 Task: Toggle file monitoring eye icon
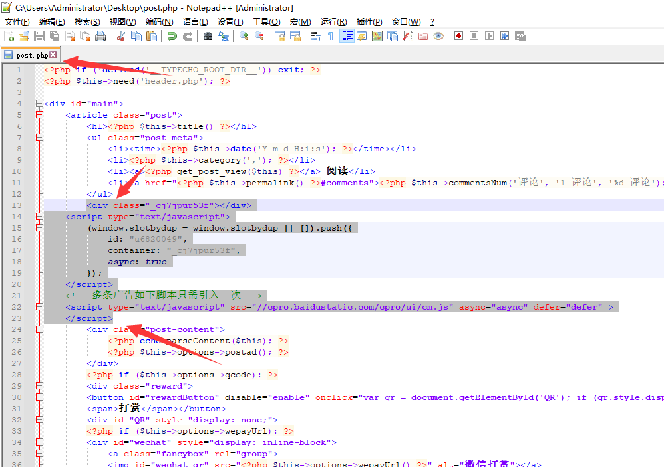coord(438,36)
